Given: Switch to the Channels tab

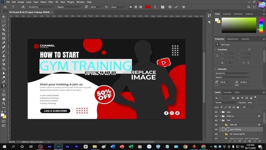Looking at the screenshot, I should 227,92.
